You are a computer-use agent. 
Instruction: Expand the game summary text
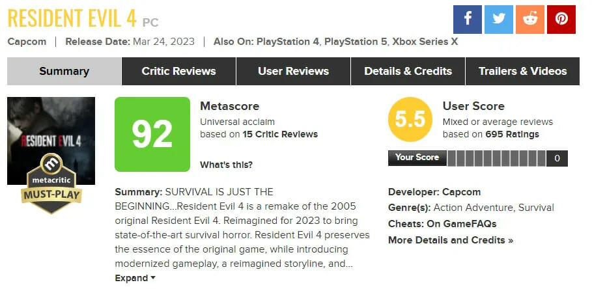click(x=135, y=278)
